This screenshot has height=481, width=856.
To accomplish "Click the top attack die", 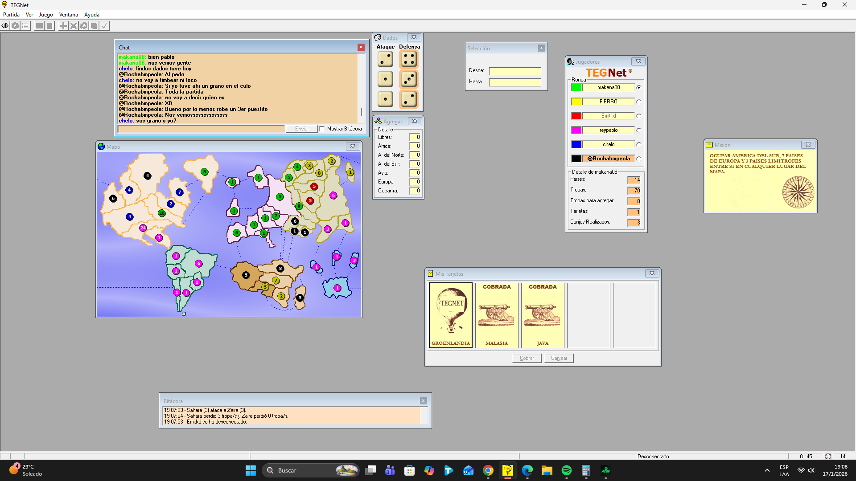I will pyautogui.click(x=385, y=59).
